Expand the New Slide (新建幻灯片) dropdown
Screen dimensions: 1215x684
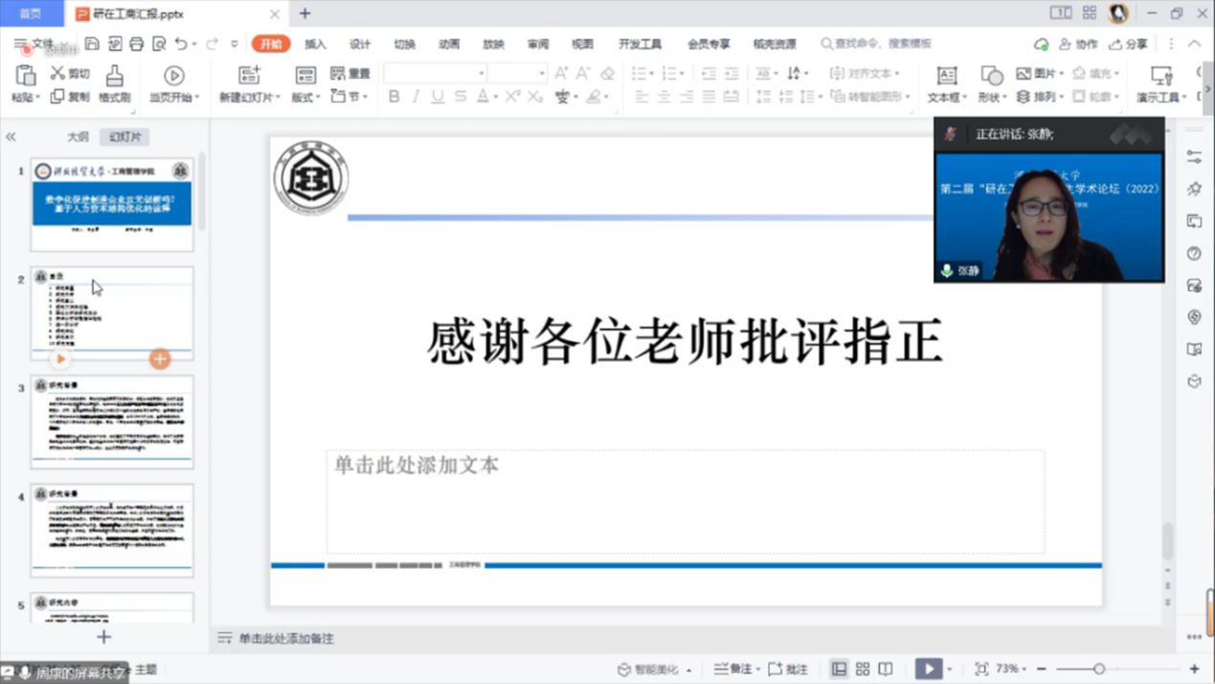(x=250, y=97)
